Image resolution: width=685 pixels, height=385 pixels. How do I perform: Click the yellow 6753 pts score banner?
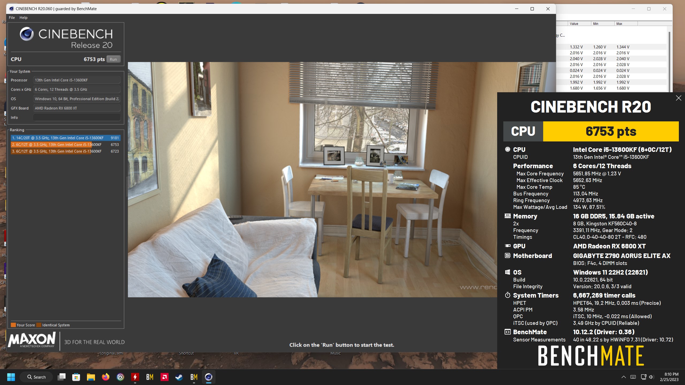coord(611,131)
